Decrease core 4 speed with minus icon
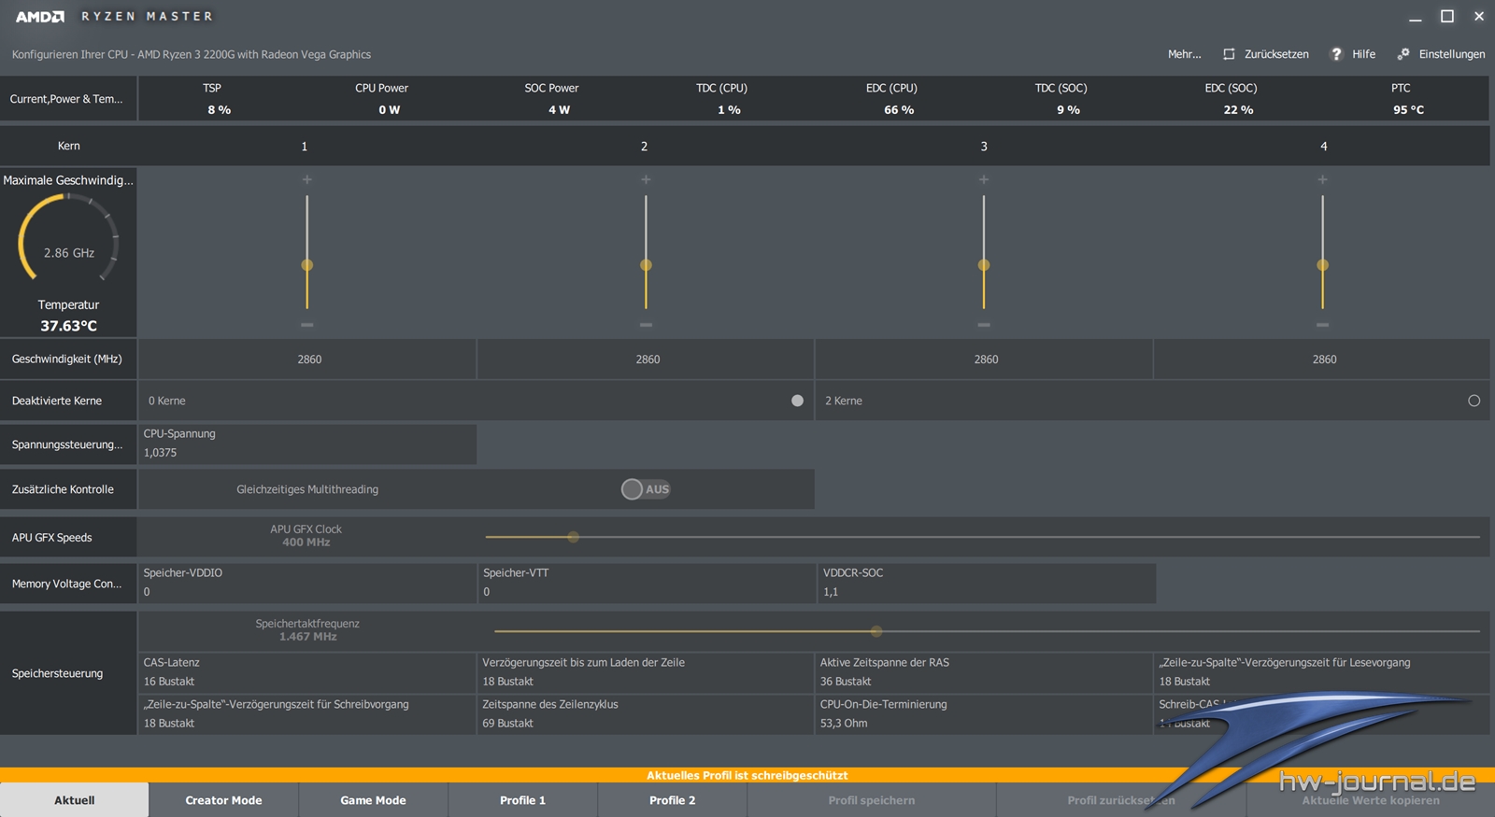This screenshot has width=1495, height=817. click(x=1322, y=325)
